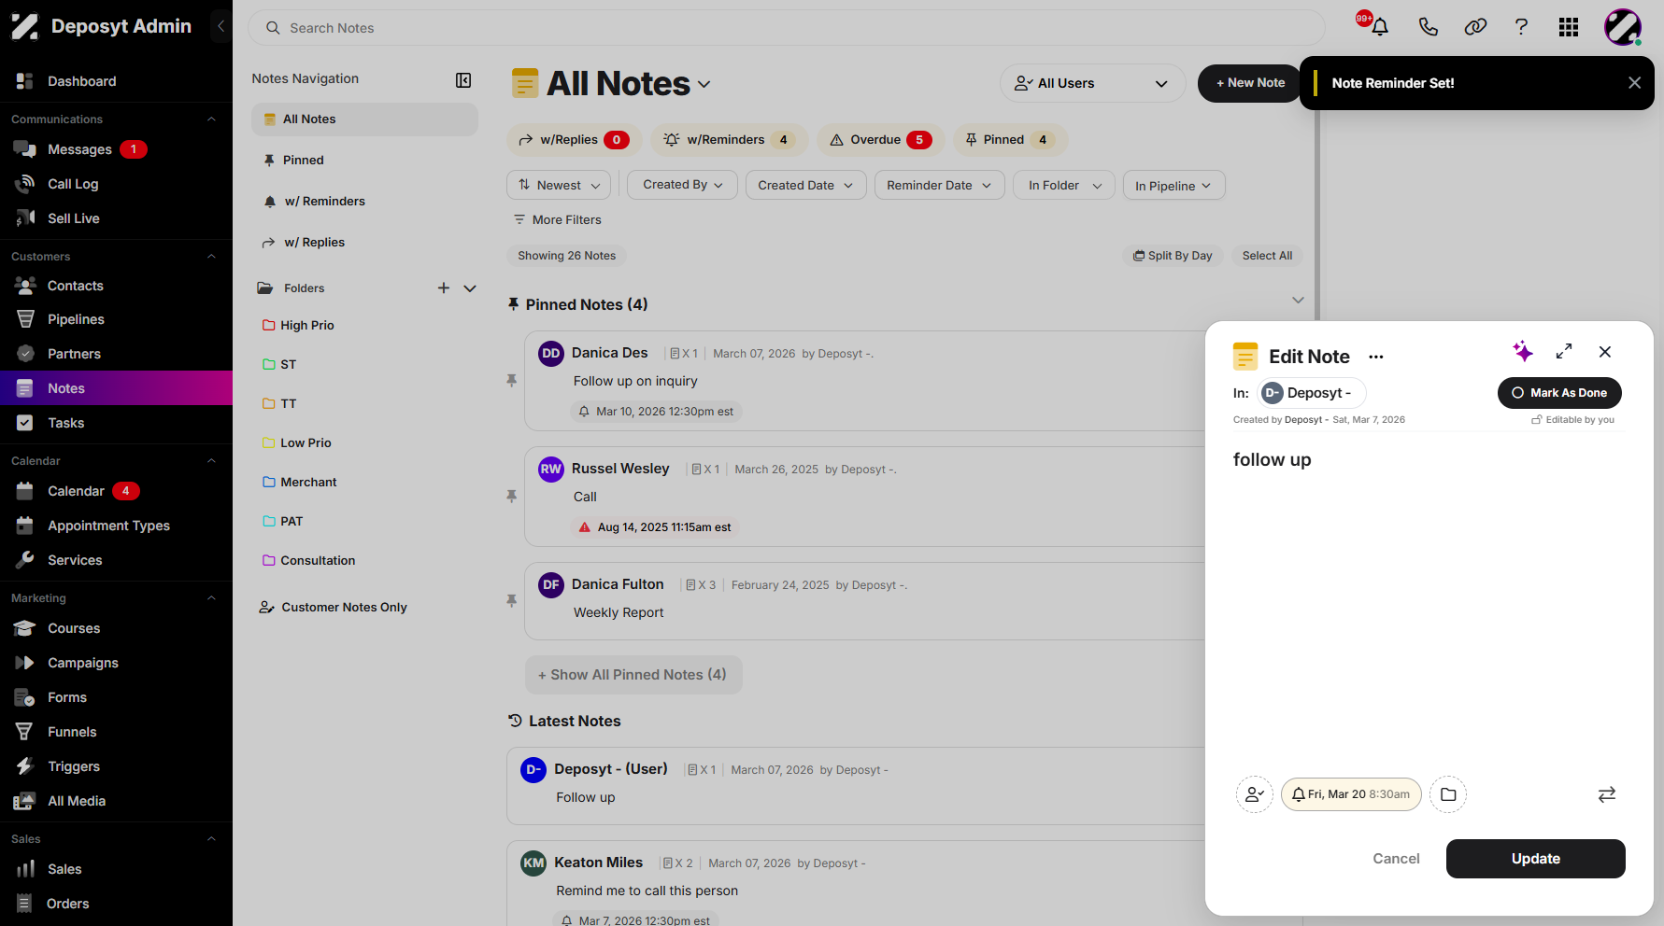Open the help question mark icon
This screenshot has height=926, width=1664.
coord(1521,27)
